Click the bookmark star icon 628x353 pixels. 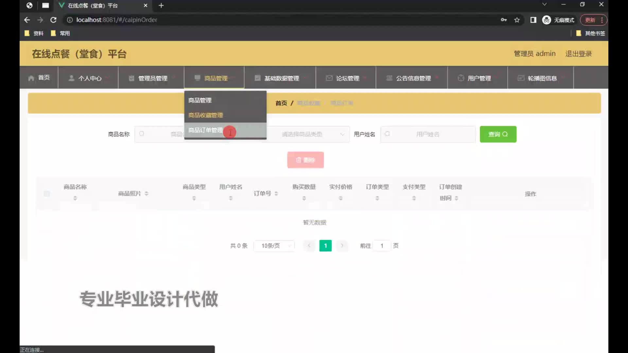(x=517, y=20)
